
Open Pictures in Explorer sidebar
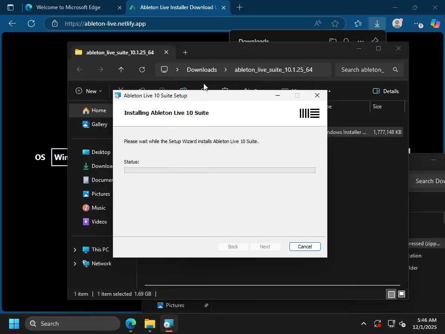point(96,194)
